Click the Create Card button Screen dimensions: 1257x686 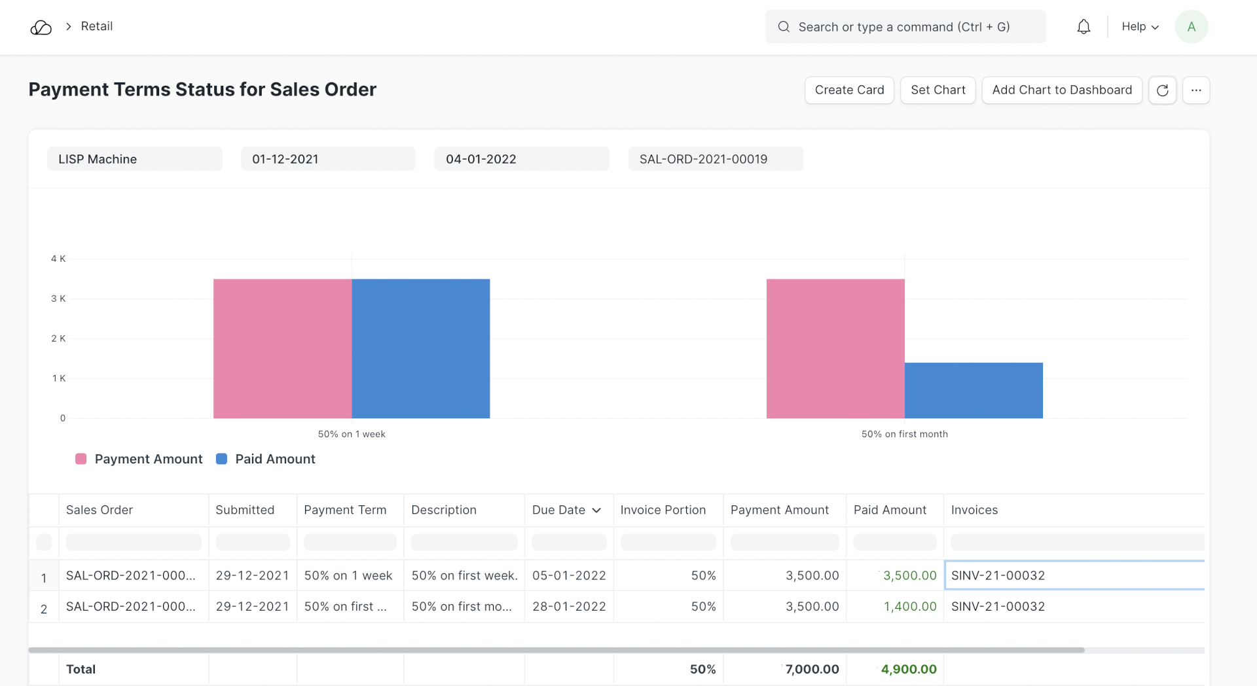(x=849, y=90)
